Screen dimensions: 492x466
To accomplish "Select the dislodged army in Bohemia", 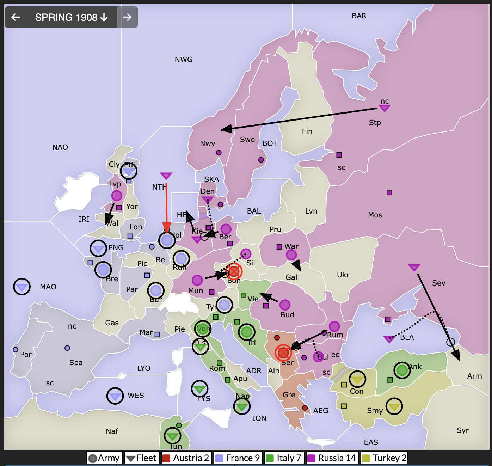I will click(234, 272).
